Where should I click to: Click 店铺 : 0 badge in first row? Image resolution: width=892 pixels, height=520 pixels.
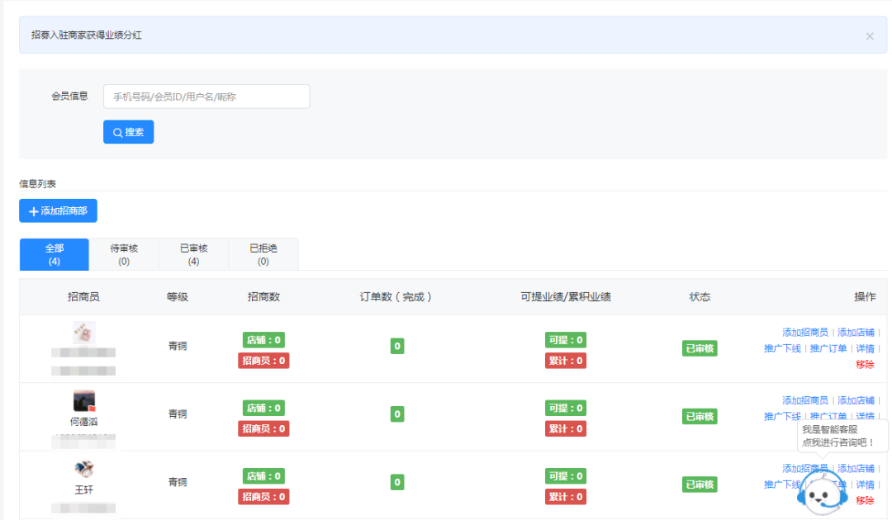coord(263,340)
